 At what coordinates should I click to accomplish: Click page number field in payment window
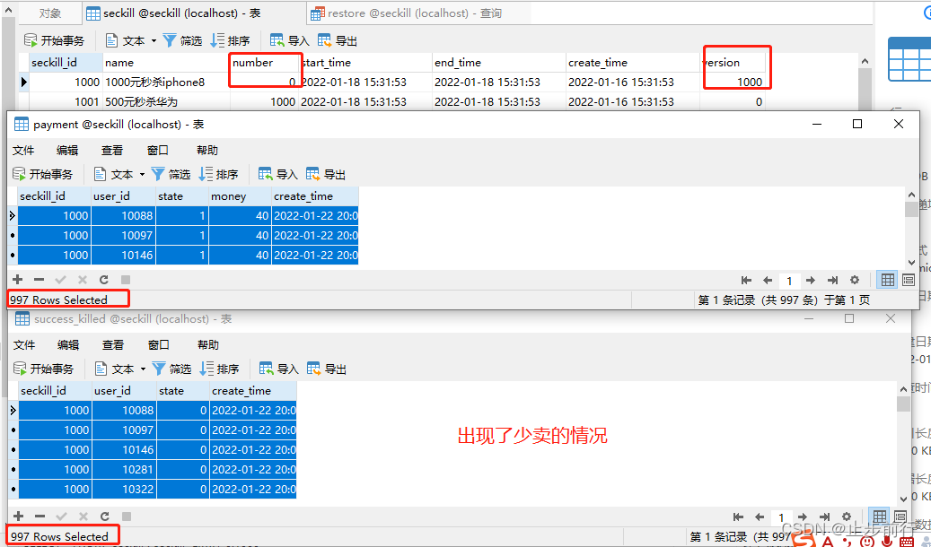pos(789,281)
